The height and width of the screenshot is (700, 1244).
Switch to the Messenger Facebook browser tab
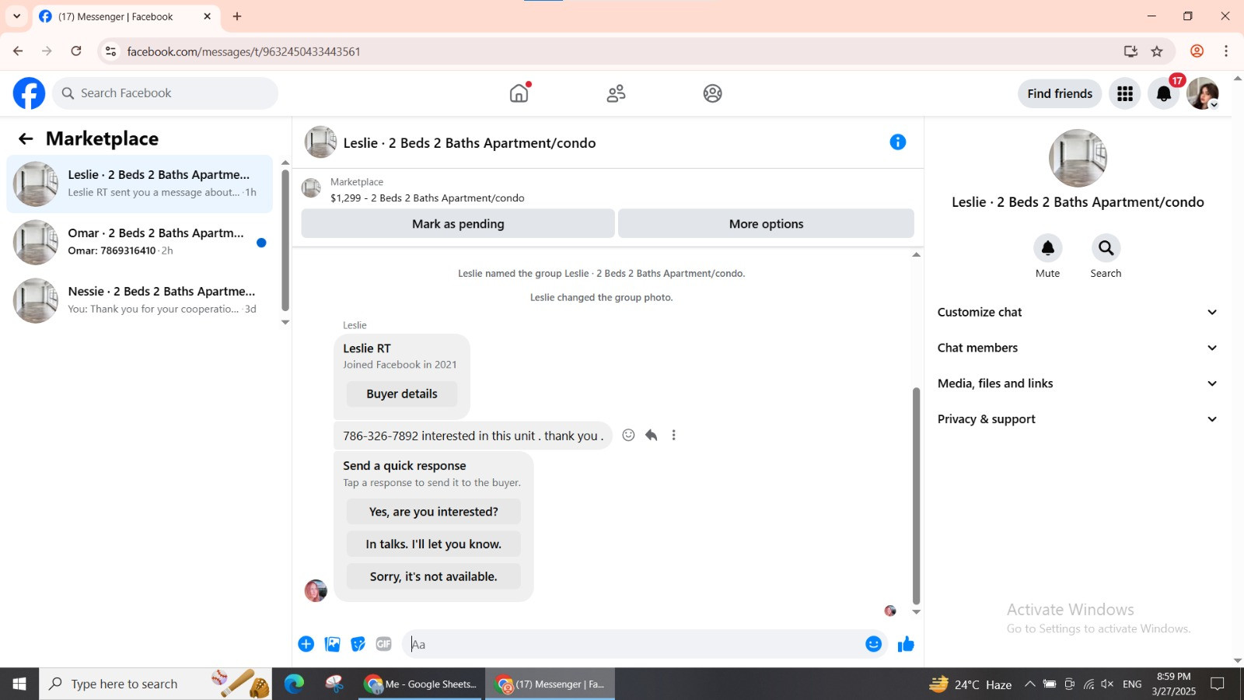125,16
